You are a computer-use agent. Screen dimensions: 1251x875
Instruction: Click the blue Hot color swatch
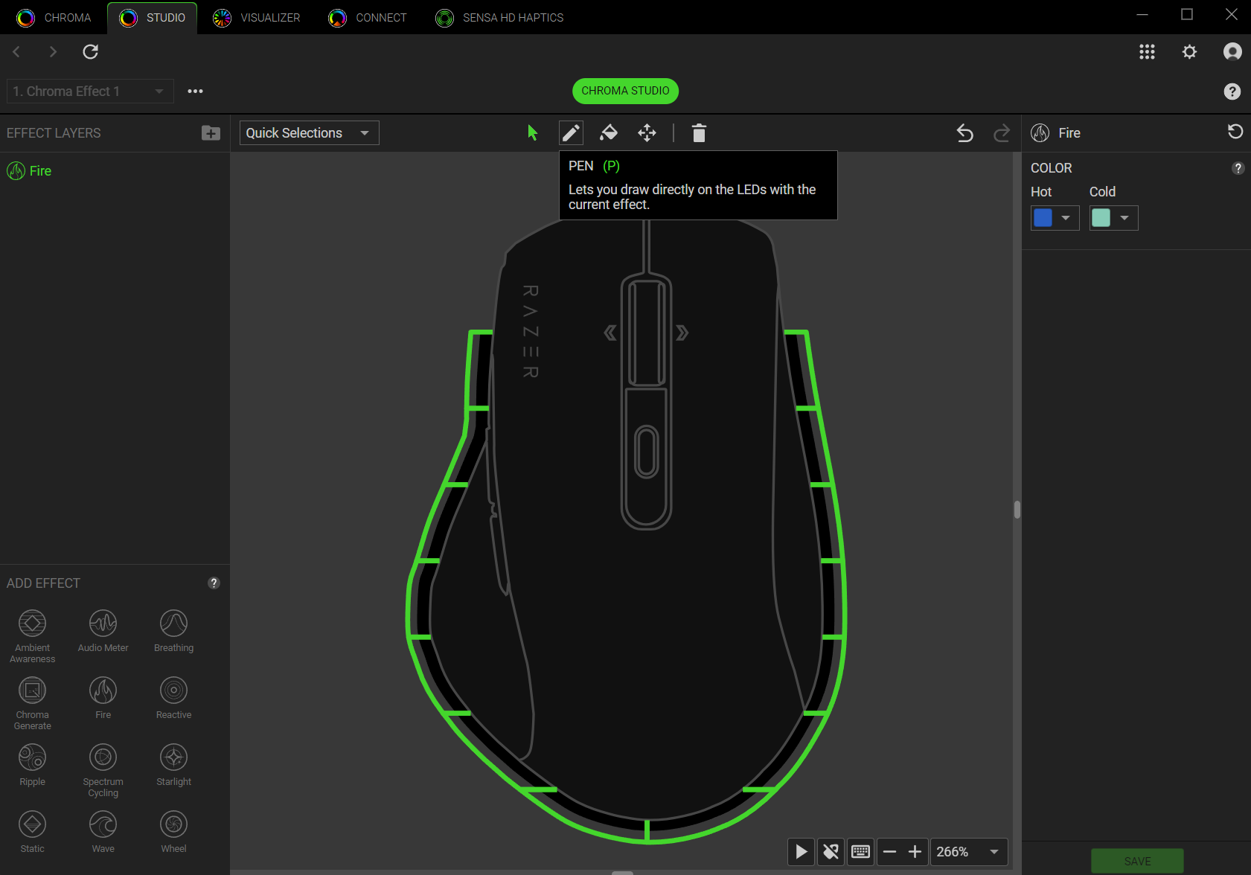1043,218
